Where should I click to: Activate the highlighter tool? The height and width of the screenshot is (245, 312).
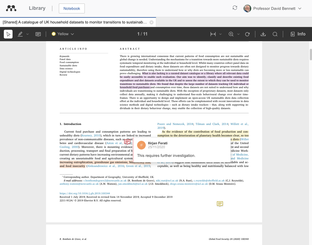[x=20, y=34]
